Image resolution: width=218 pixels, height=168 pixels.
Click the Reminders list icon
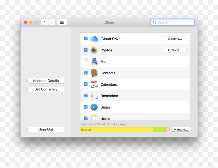click(x=94, y=96)
